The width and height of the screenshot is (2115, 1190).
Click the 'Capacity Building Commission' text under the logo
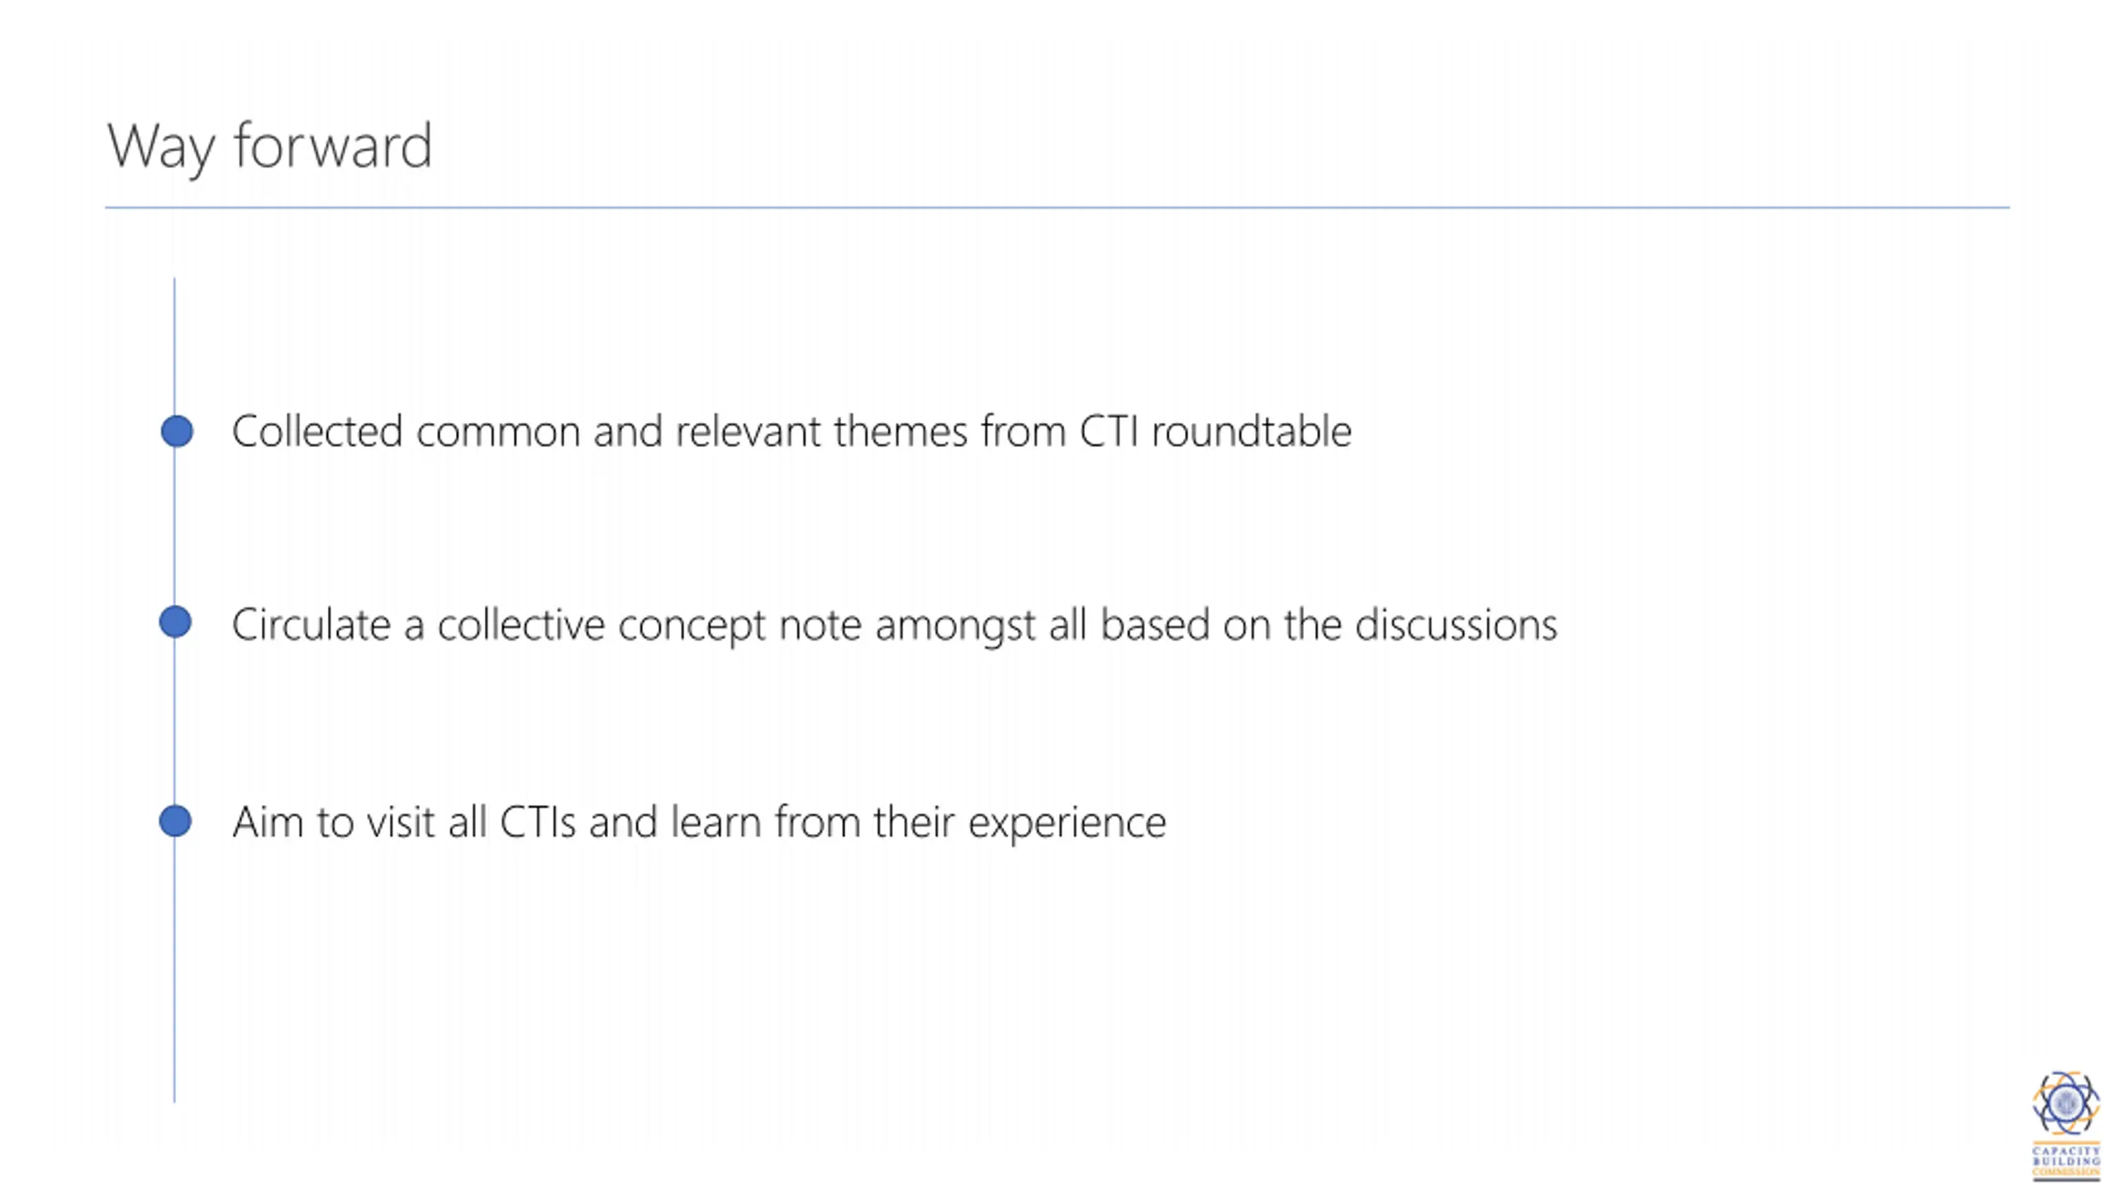(x=2066, y=1161)
